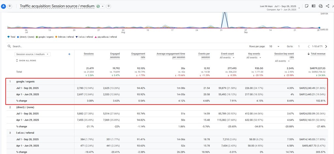
Task: Toggle the '(direct) / (none)' legend series
Action: [25, 37]
